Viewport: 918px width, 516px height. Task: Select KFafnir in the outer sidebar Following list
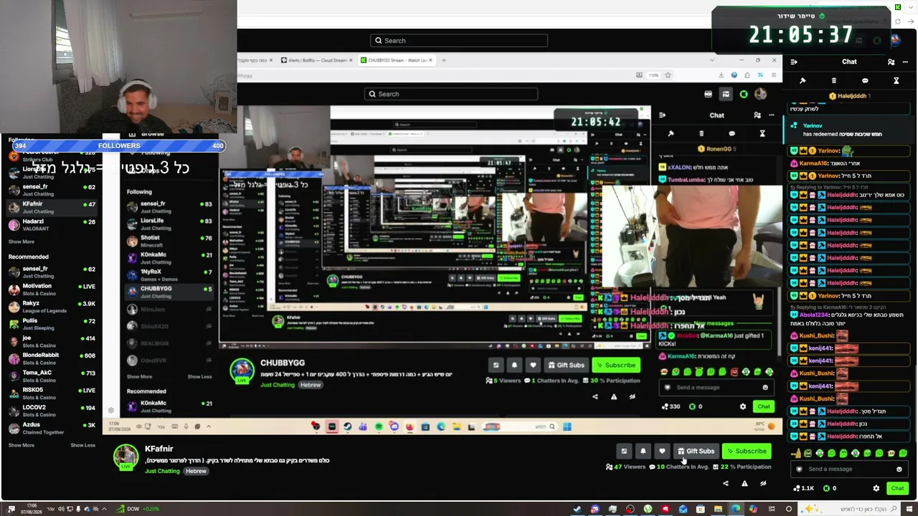tap(52, 208)
